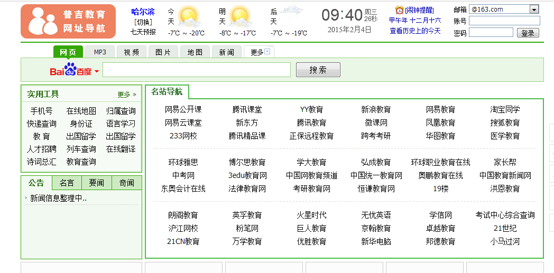This screenshot has width=554, height=273.
Task: Select the 公告 tab
Action: pyautogui.click(x=36, y=183)
